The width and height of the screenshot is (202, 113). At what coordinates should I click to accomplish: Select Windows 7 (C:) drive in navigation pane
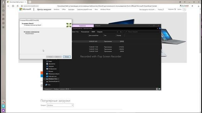[x=53, y=79]
